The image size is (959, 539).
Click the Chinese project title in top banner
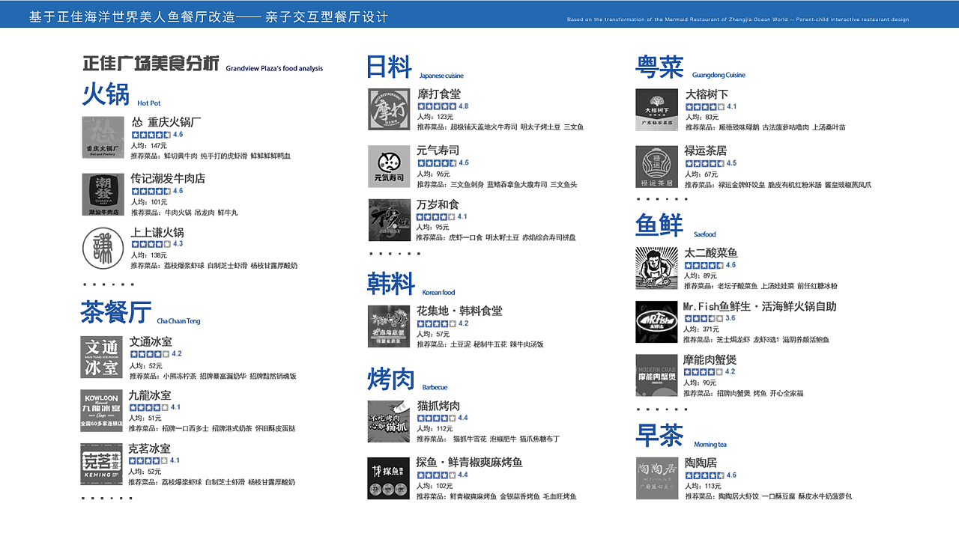(209, 16)
